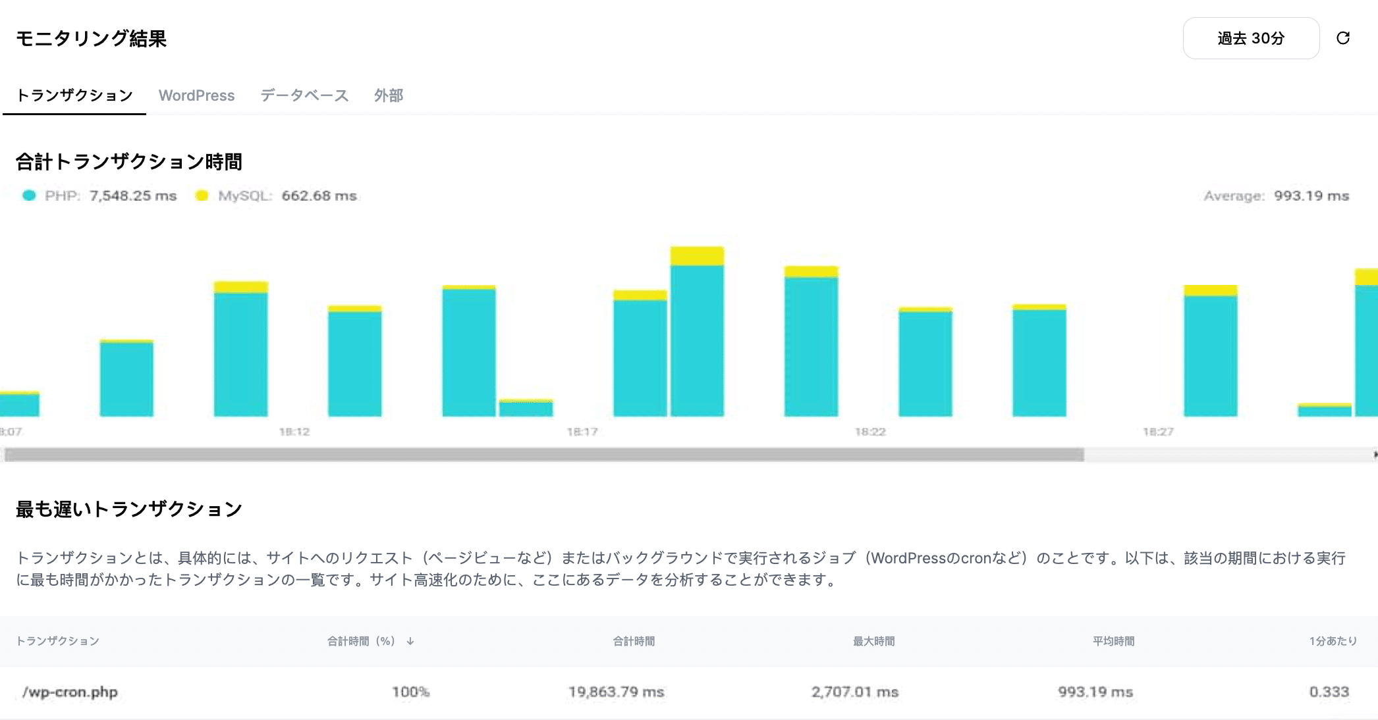Switch to the WordPress tab
This screenshot has width=1378, height=720.
coord(197,95)
